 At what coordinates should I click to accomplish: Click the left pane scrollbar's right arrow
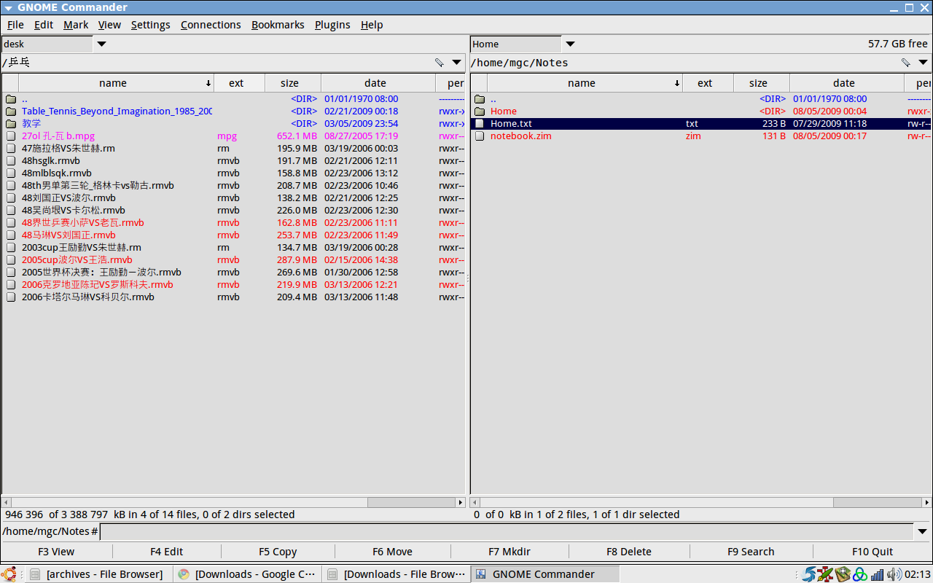[460, 502]
